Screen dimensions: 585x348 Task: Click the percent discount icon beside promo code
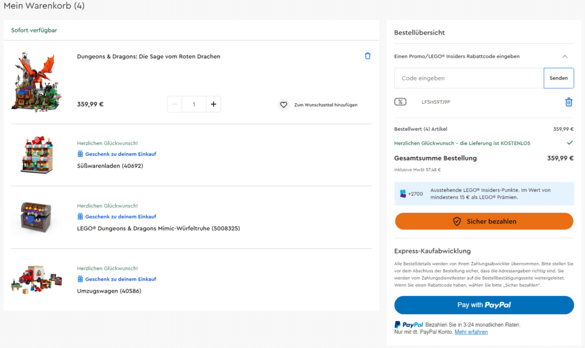(400, 102)
